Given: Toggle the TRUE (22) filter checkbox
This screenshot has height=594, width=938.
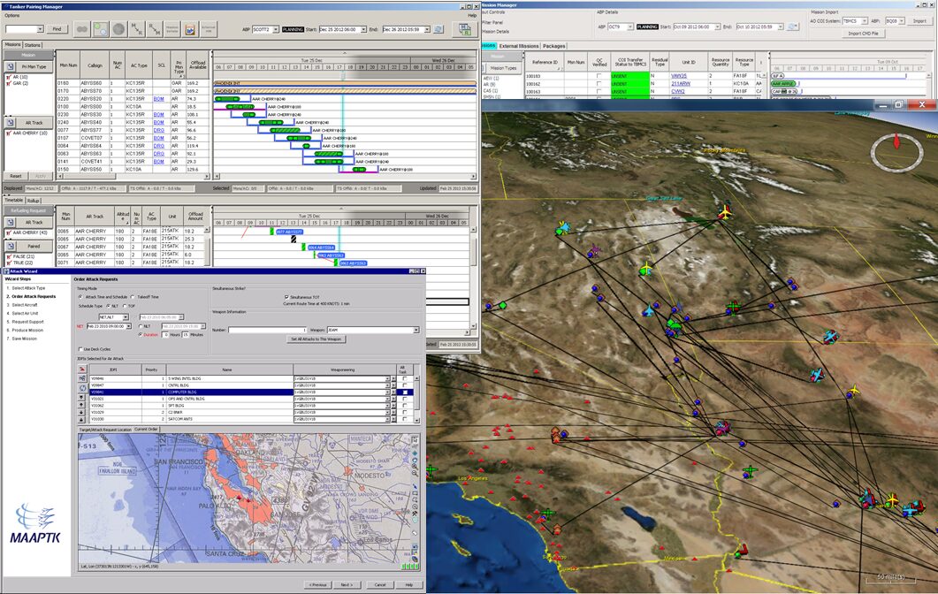Looking at the screenshot, I should pyautogui.click(x=9, y=263).
